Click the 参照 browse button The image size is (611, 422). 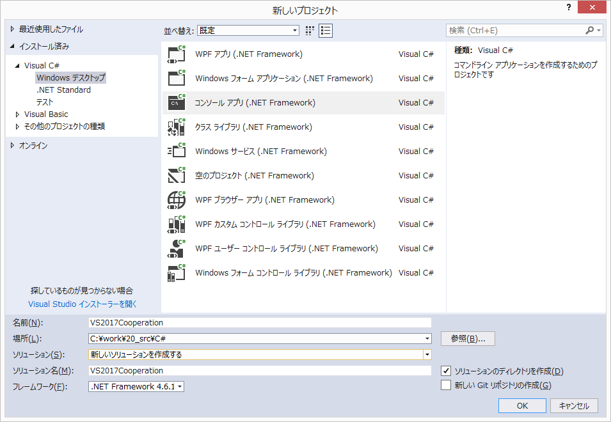tap(467, 338)
